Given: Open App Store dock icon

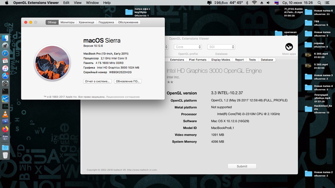Looking at the screenshot, I should pyautogui.click(x=5, y=76).
